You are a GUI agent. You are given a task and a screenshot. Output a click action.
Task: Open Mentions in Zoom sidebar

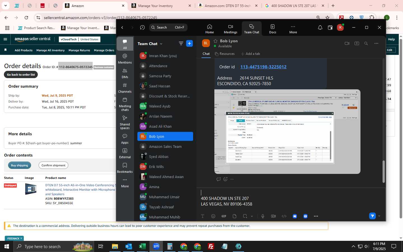click(125, 59)
